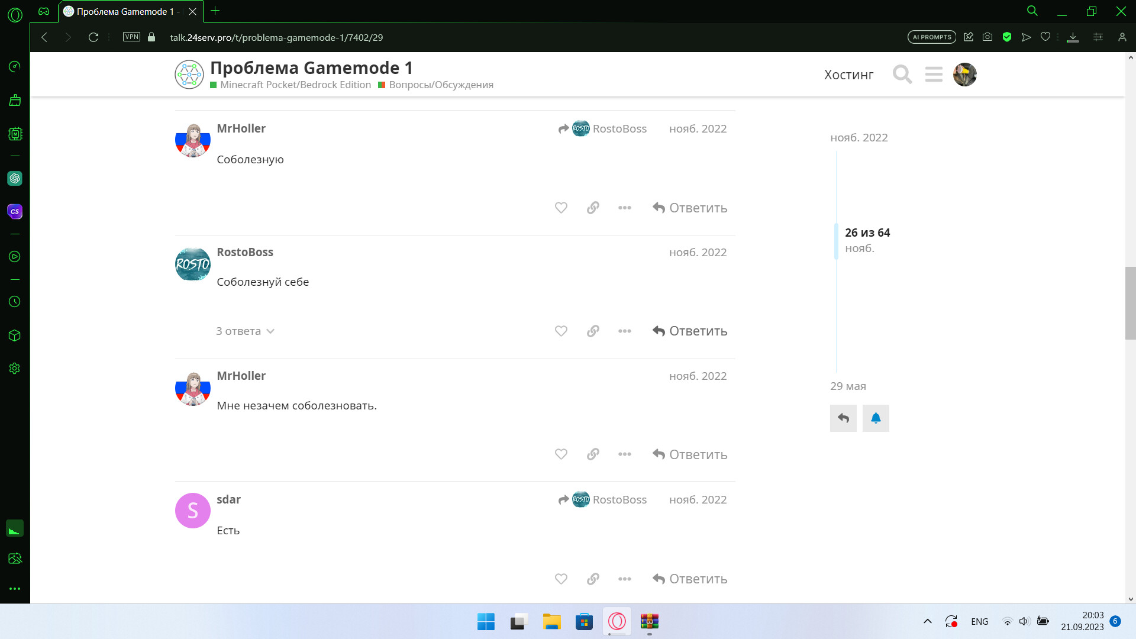Open Opera sidebar three-dots menu
The width and height of the screenshot is (1136, 639).
click(x=15, y=589)
